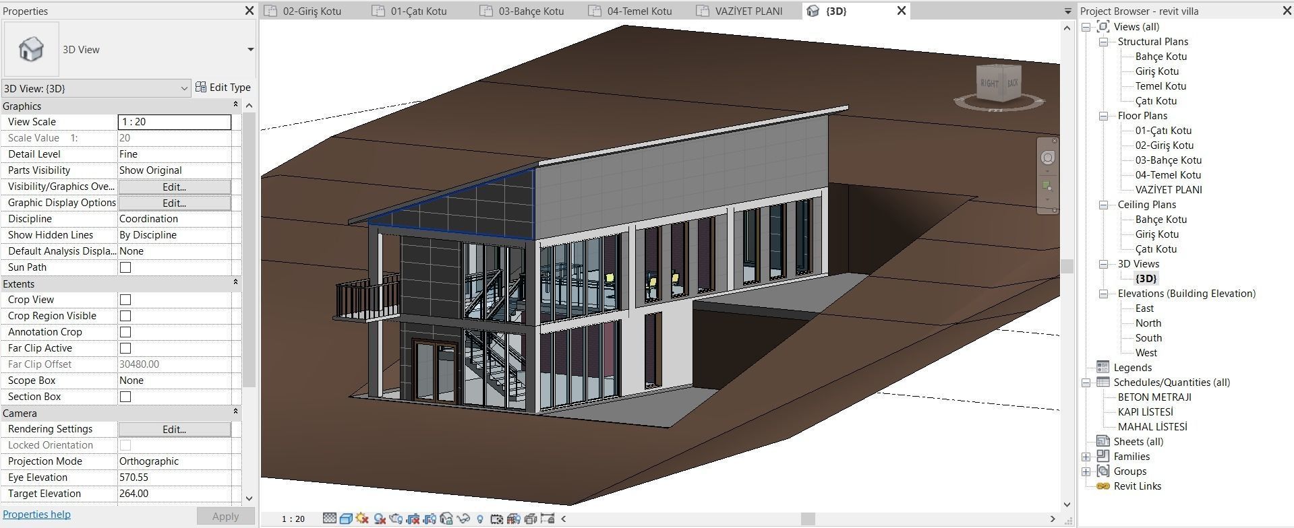1294x528 pixels.
Task: Click the Apply button
Action: click(x=225, y=516)
